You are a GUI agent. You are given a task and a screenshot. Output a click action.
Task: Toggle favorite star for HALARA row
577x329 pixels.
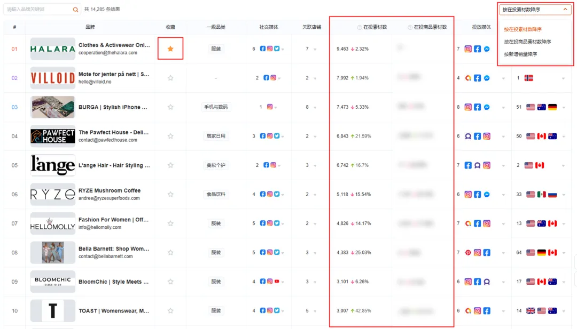point(170,49)
